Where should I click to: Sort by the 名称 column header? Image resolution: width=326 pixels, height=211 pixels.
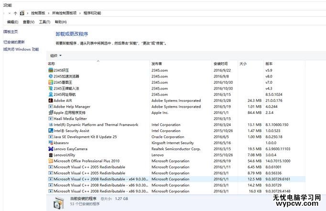coord(51,64)
